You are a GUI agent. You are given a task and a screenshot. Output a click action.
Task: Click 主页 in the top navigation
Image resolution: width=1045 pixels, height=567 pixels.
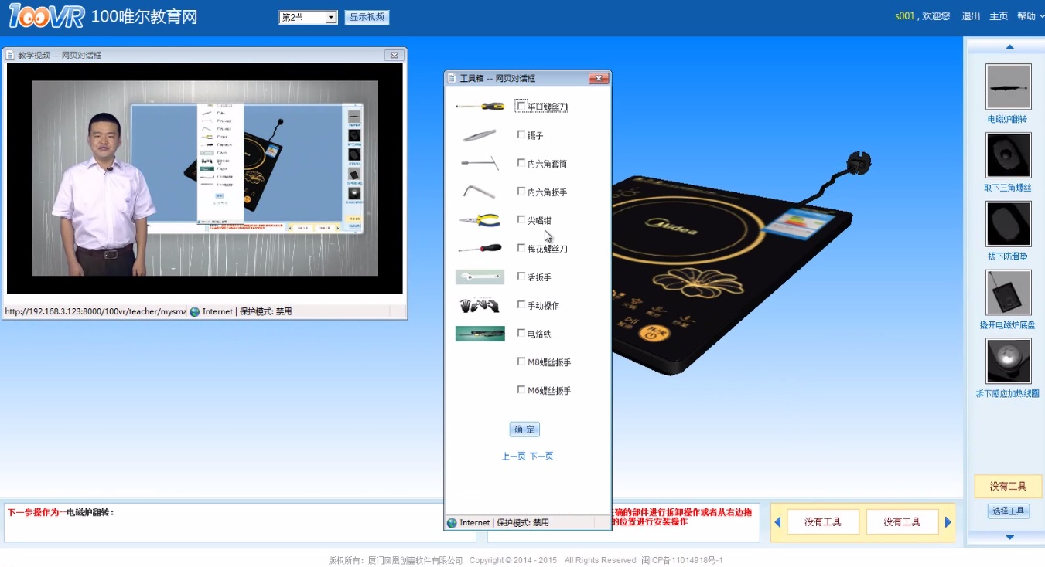click(x=999, y=16)
